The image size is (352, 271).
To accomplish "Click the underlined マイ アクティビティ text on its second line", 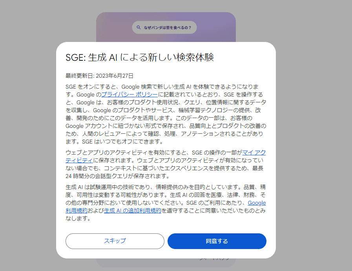I will (78, 160).
